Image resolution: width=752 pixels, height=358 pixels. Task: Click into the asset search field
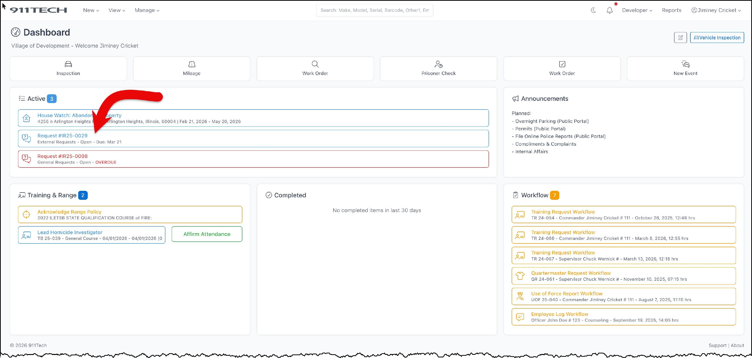(x=374, y=10)
